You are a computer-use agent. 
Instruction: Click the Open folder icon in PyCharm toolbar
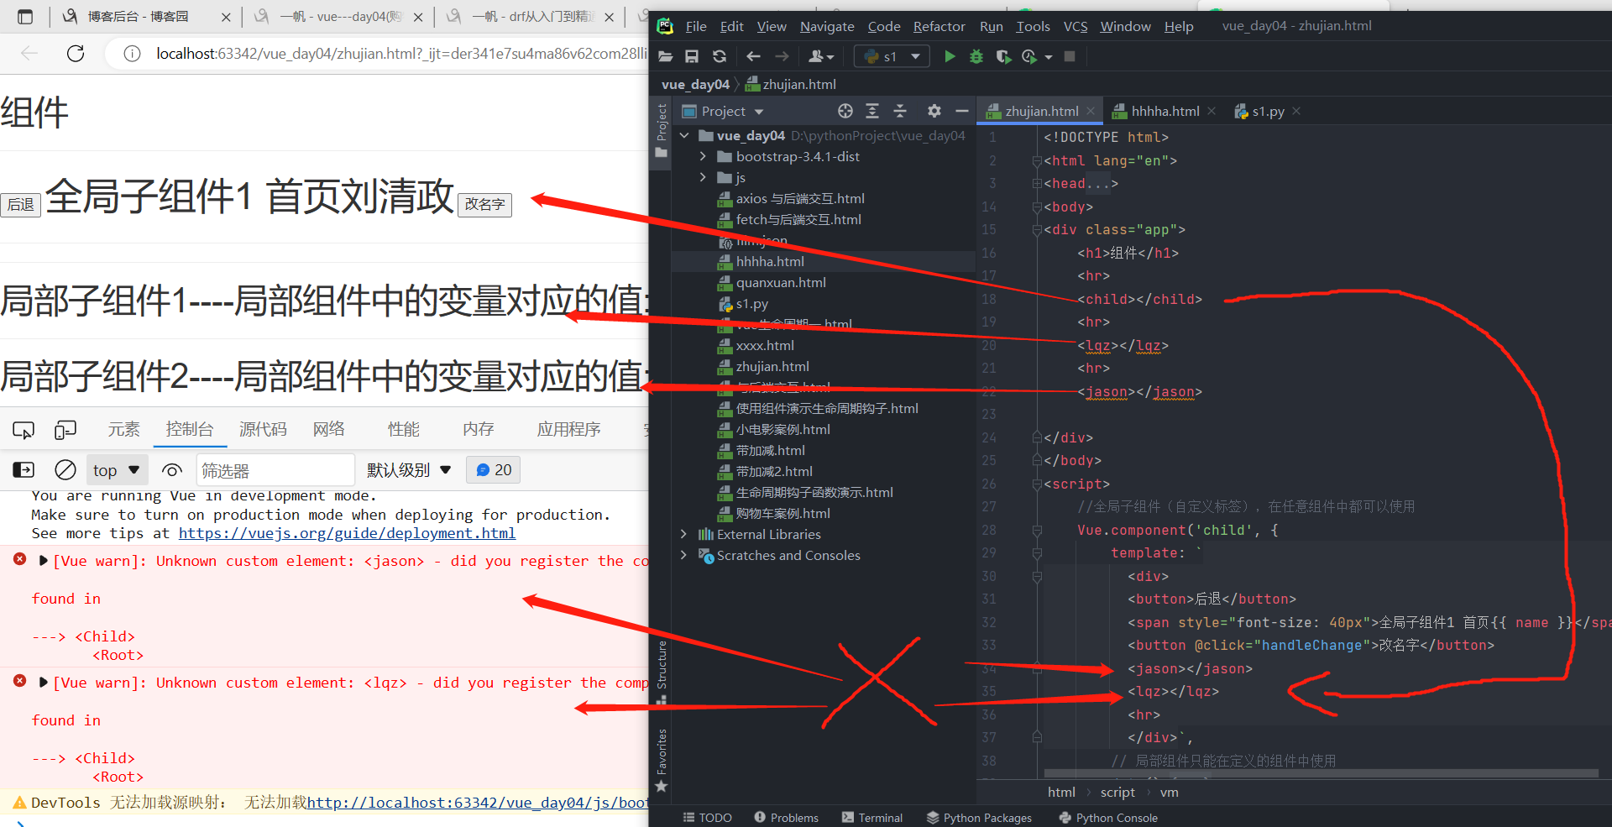(665, 56)
